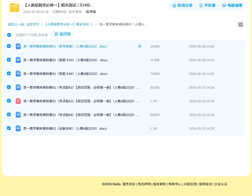This screenshot has width=252, height=196.
Task: Click Word icon of 答题卡A3 docx
Action: pyautogui.click(x=18, y=60)
